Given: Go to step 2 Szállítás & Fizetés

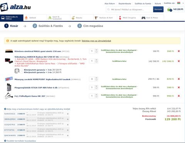Looking at the screenshot, I should (x=48, y=26).
